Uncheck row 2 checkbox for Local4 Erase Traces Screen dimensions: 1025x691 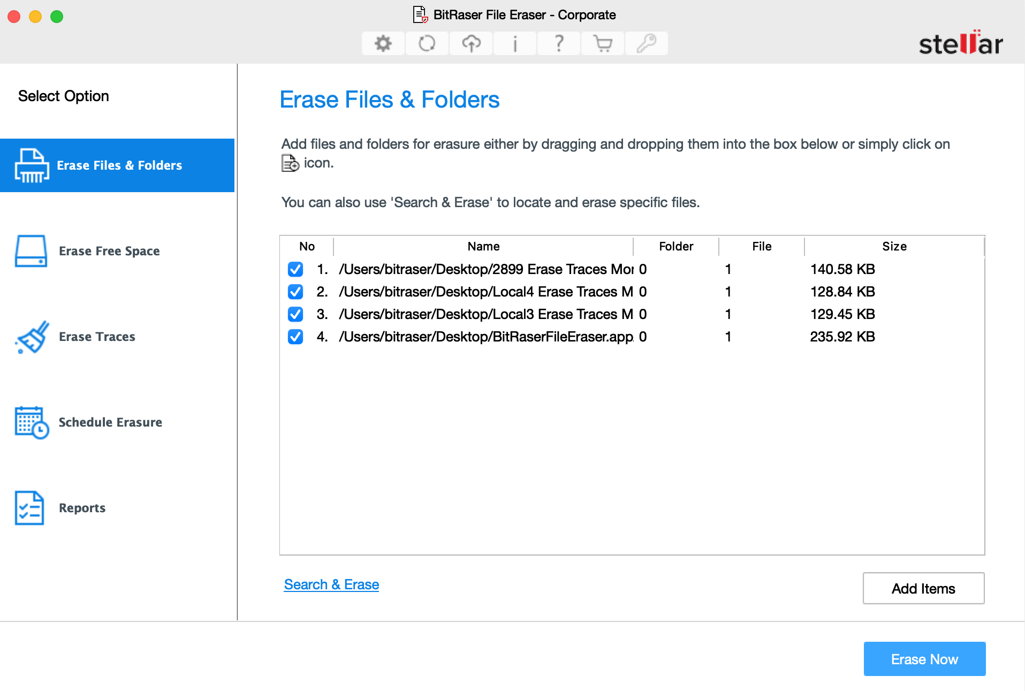[295, 292]
